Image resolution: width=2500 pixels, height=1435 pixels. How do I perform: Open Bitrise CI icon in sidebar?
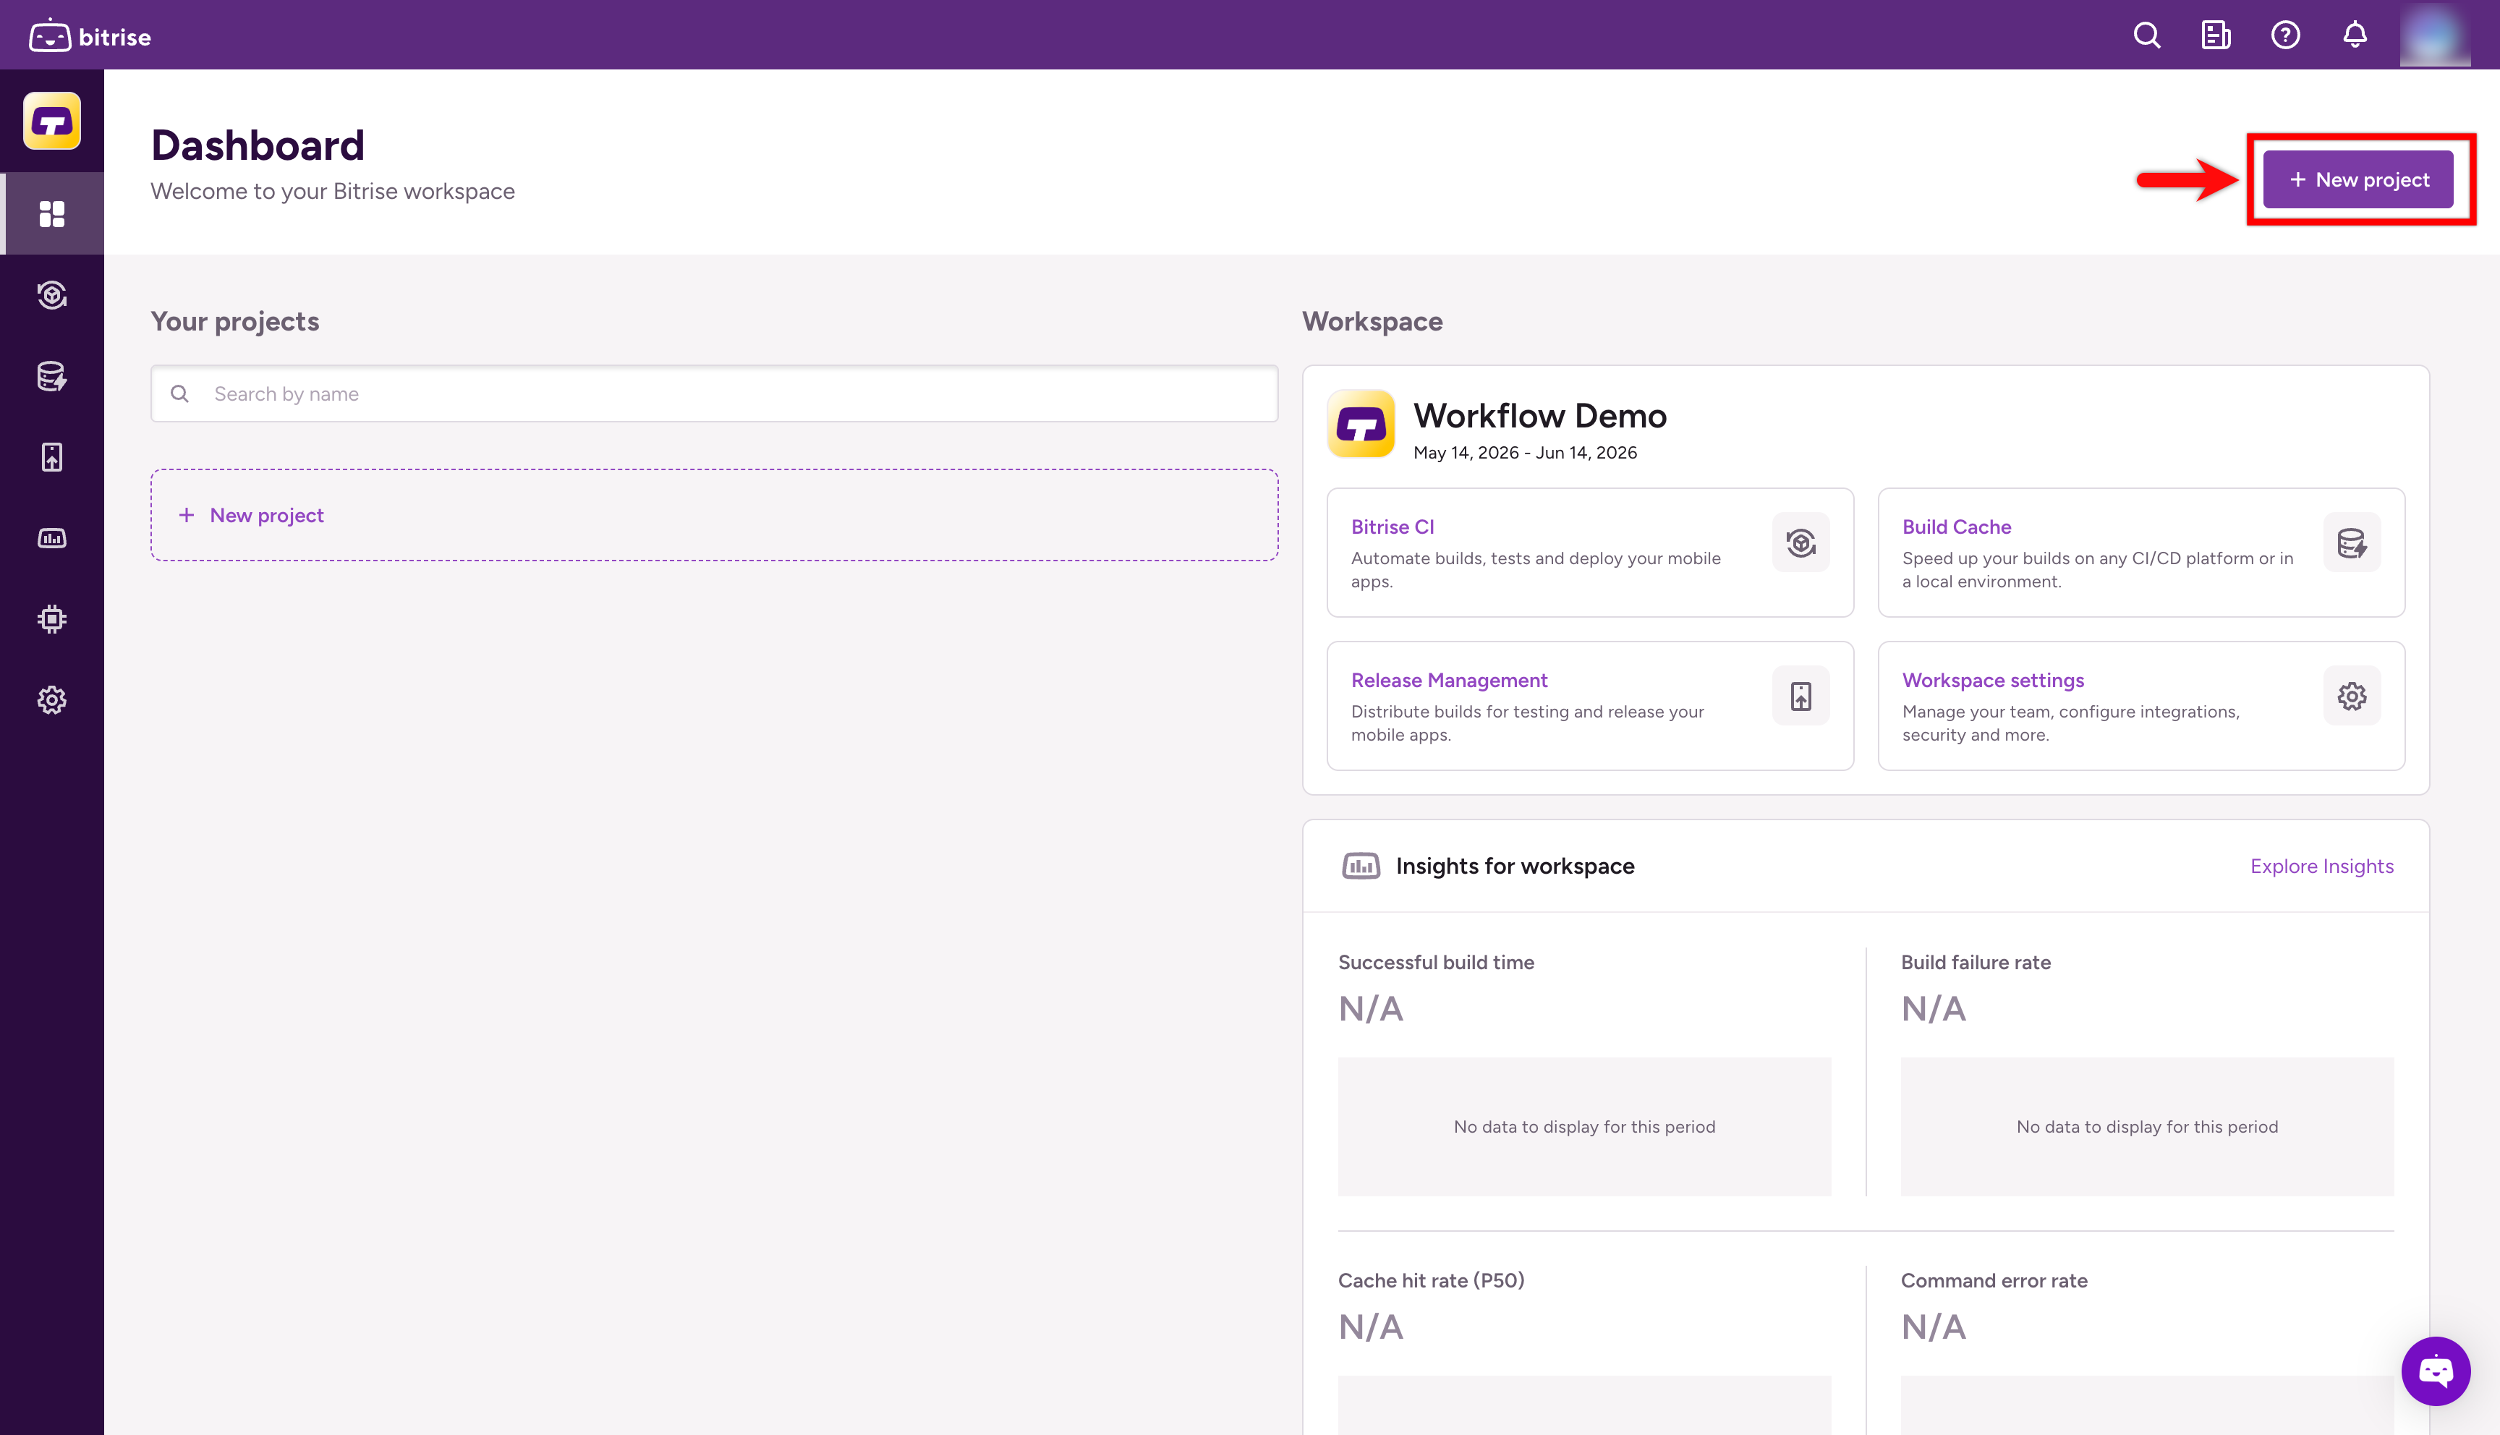(52, 294)
